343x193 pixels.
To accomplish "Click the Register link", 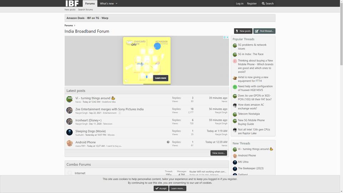I will [x=252, y=4].
